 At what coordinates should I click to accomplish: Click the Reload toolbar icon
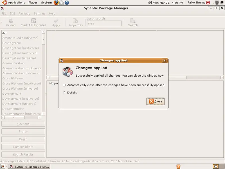(11, 21)
